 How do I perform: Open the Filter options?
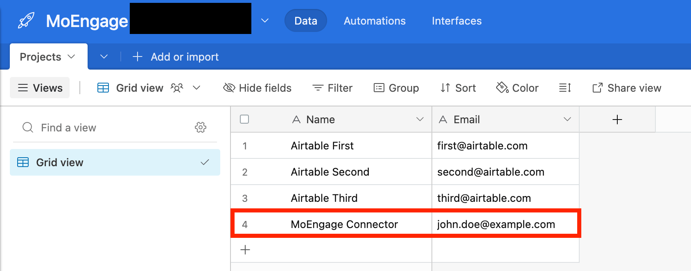332,88
